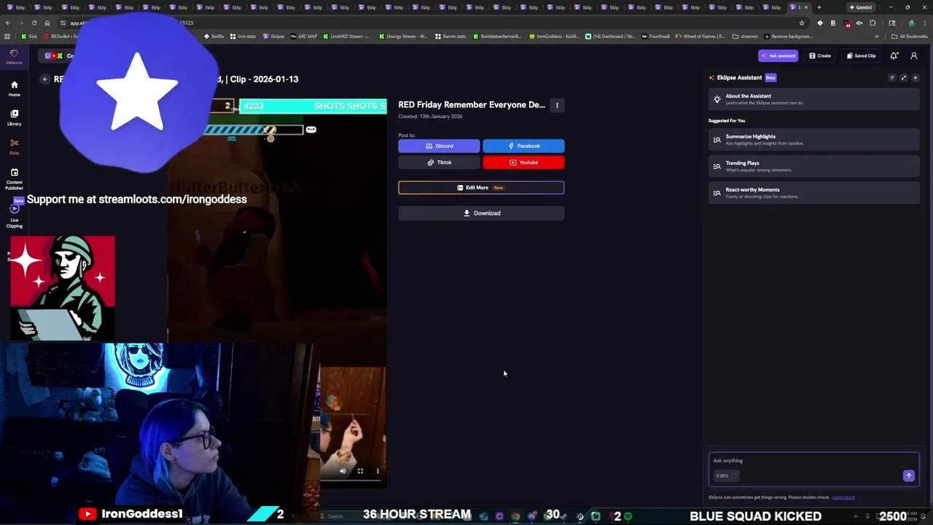Expand the Eklipse Assistant panel
The image size is (933, 525).
coord(904,77)
